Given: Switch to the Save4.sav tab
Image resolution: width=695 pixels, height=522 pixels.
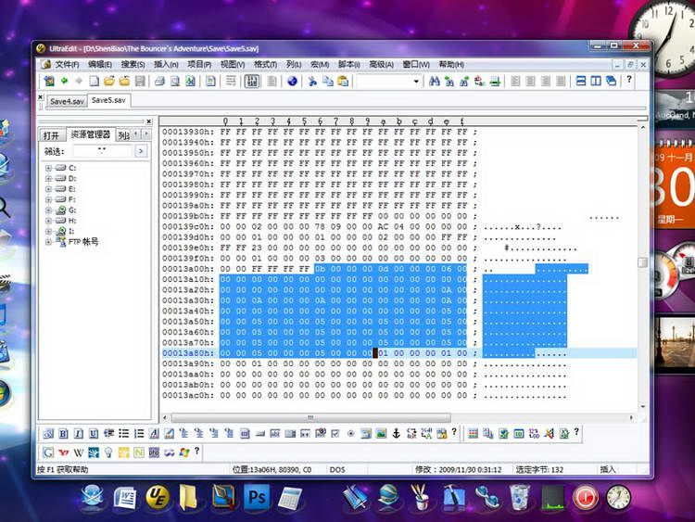Looking at the screenshot, I should click(x=67, y=101).
